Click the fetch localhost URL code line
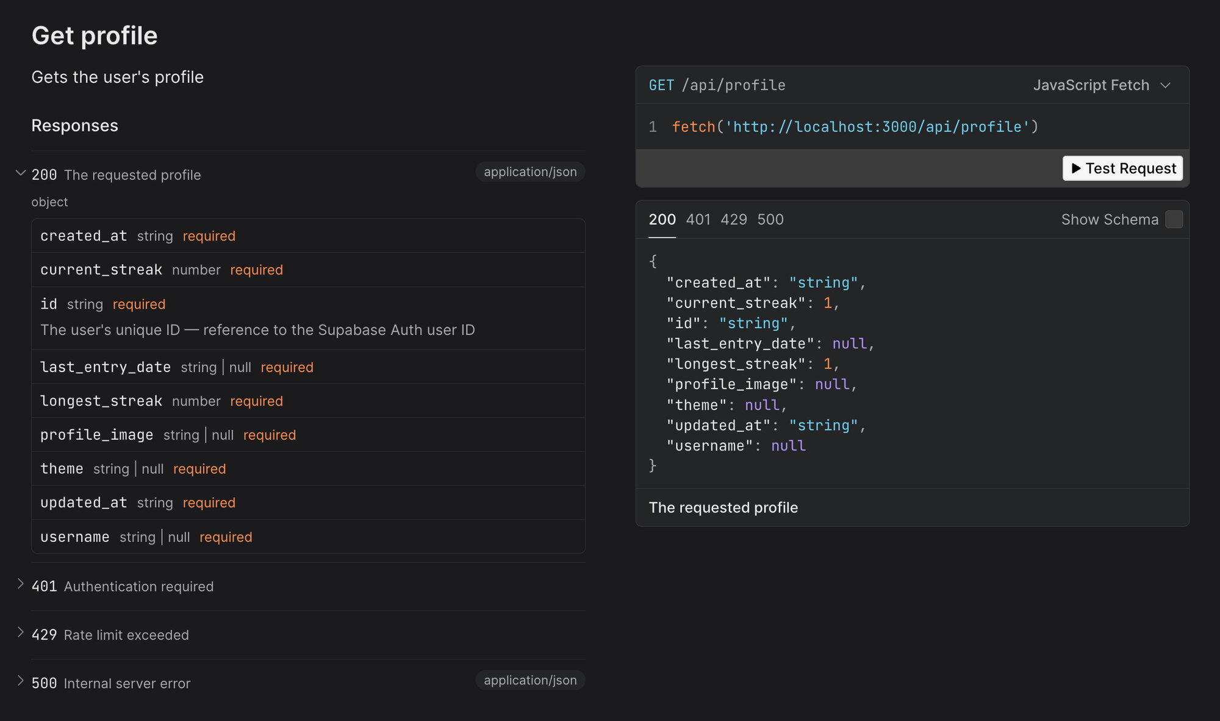1220x721 pixels. [x=855, y=127]
